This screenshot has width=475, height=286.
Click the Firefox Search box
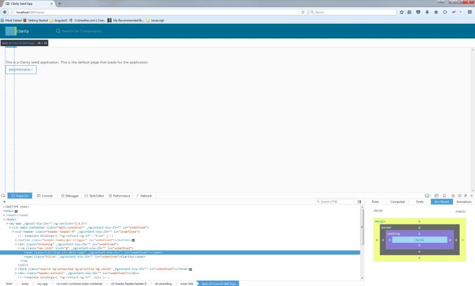coord(353,12)
